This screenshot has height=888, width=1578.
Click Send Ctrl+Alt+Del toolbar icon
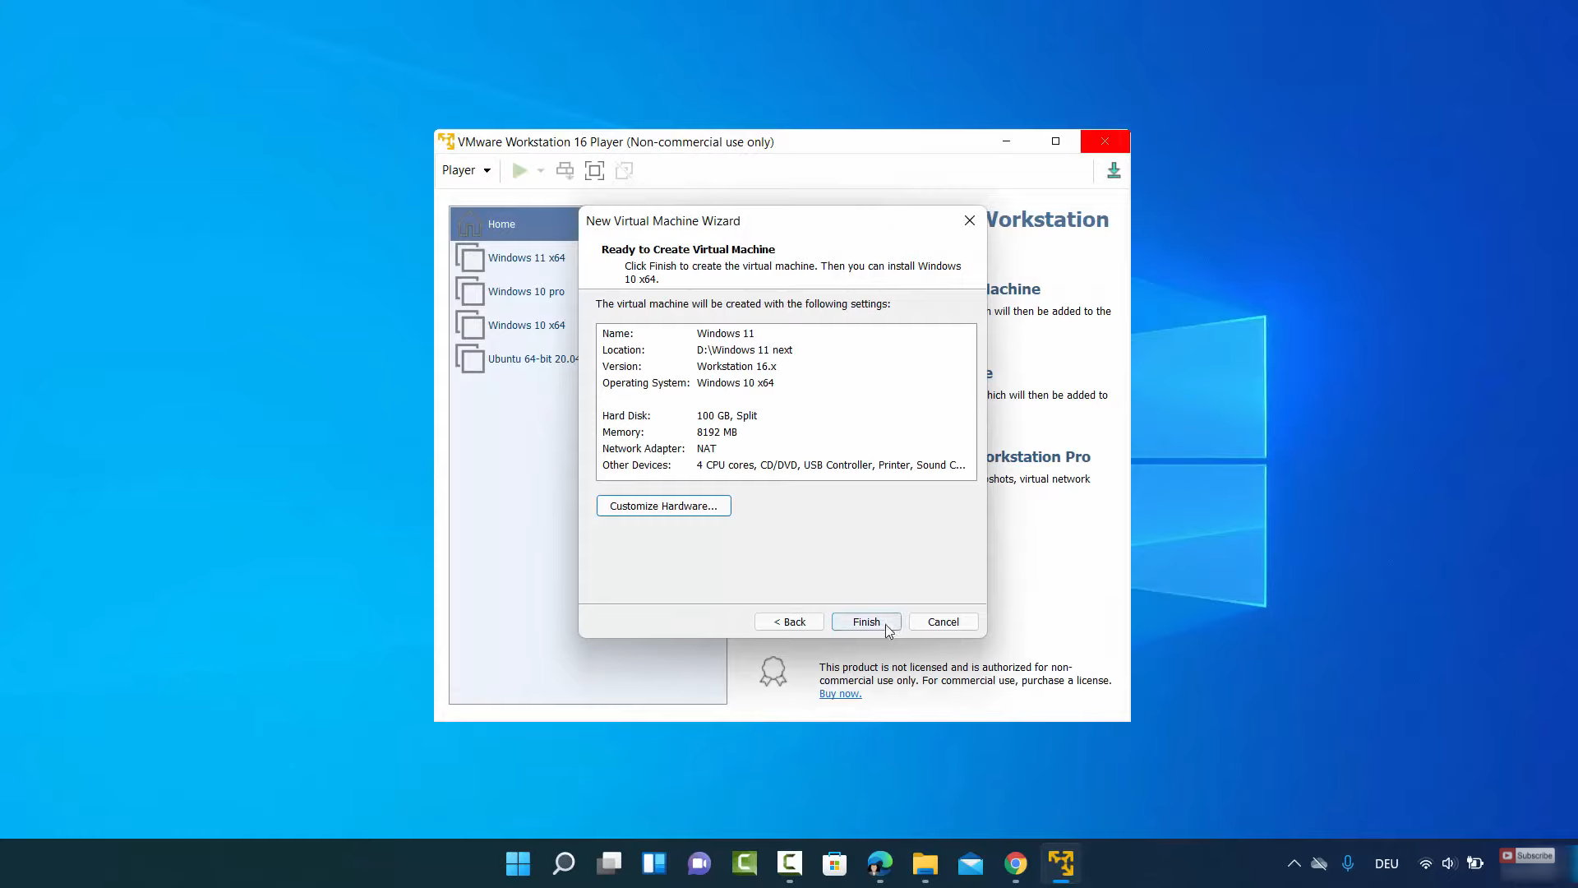[x=565, y=170]
